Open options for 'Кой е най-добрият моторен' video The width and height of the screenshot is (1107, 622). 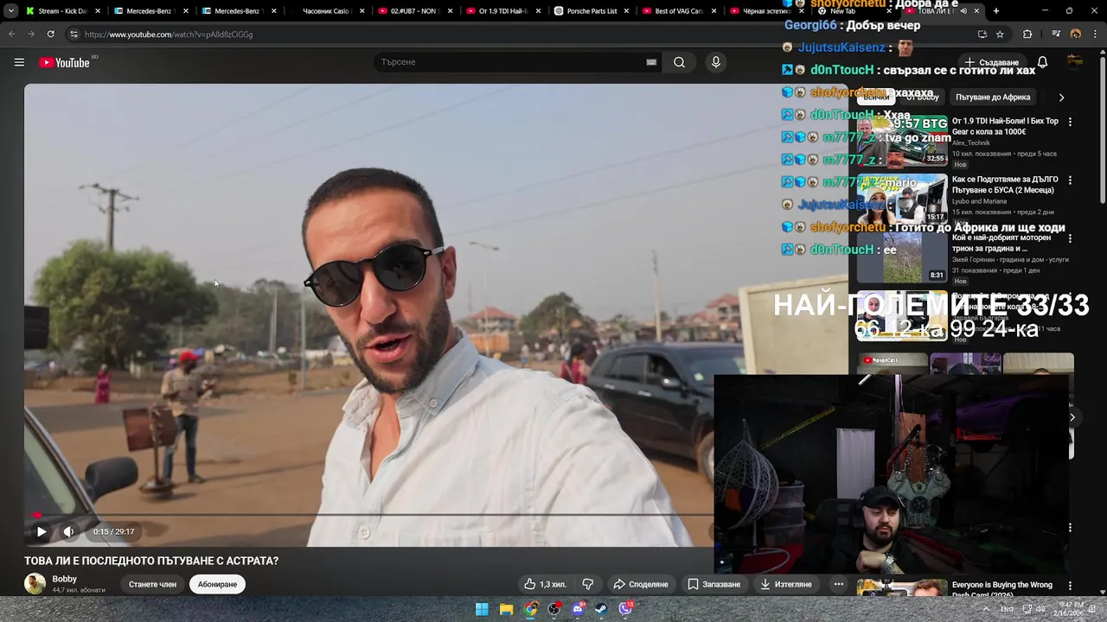click(1070, 238)
